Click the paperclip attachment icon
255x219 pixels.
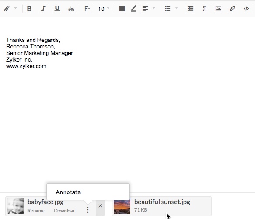(7, 8)
